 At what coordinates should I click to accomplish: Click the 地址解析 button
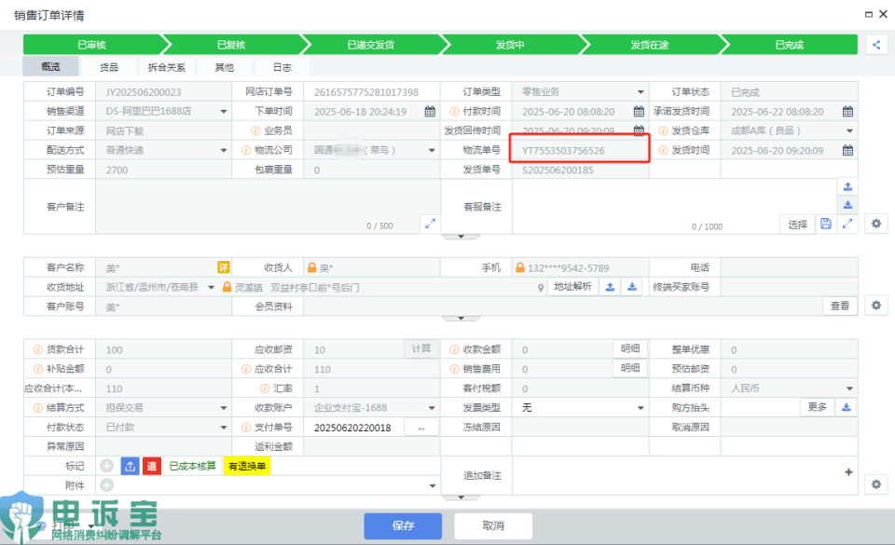[572, 286]
